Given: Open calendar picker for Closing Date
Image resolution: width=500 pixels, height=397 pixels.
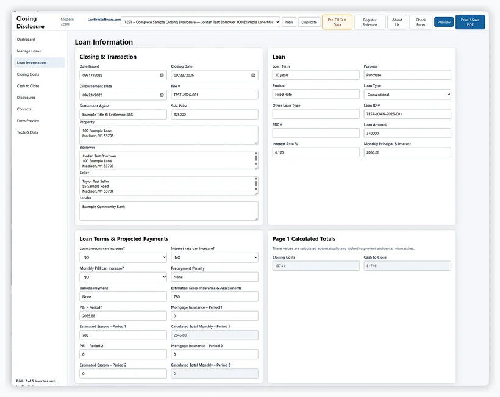Looking at the screenshot, I should click(253, 75).
